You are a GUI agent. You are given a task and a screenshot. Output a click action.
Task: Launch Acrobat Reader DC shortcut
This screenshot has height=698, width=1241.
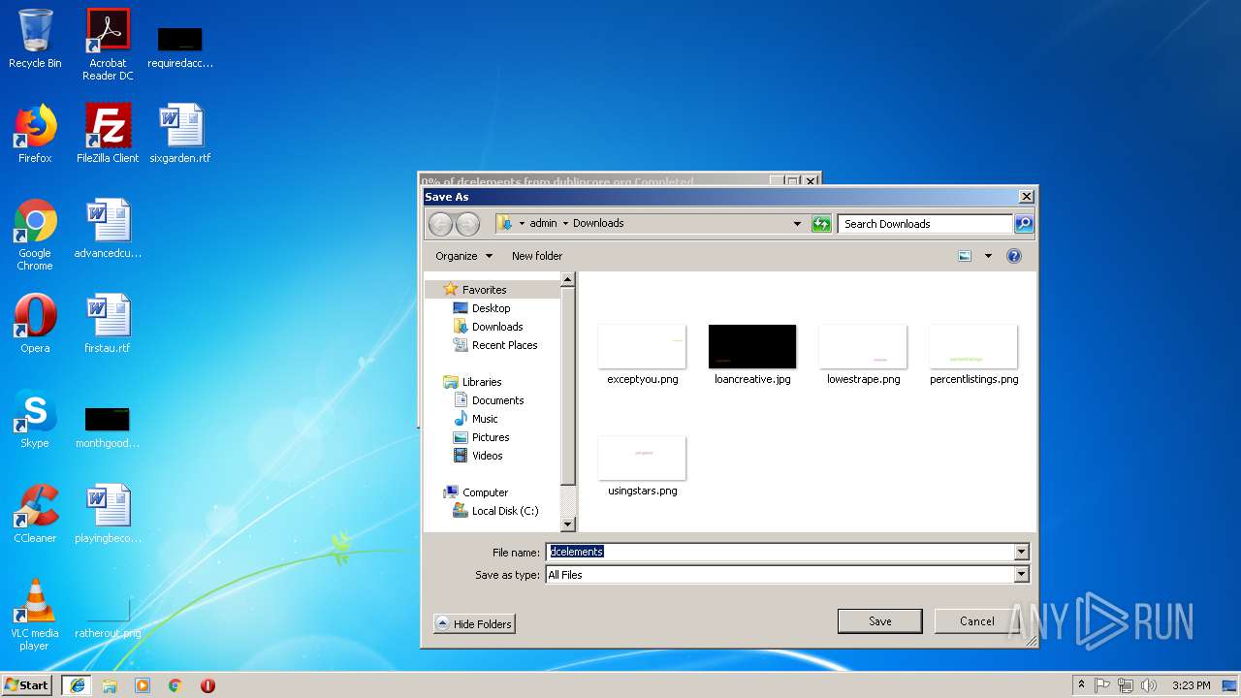[x=108, y=44]
